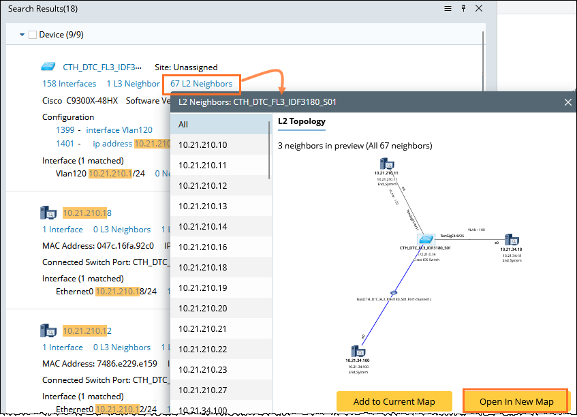Collapse the Device (9/9) group
The width and height of the screenshot is (577, 417).
tap(22, 35)
